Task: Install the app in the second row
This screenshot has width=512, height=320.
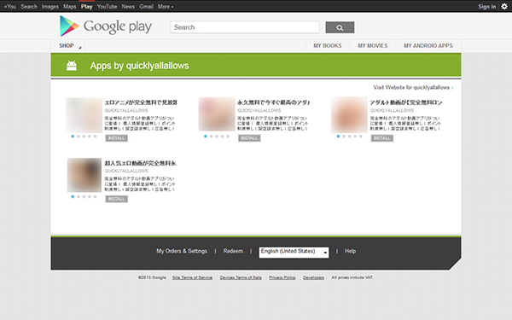Action: tap(117, 199)
